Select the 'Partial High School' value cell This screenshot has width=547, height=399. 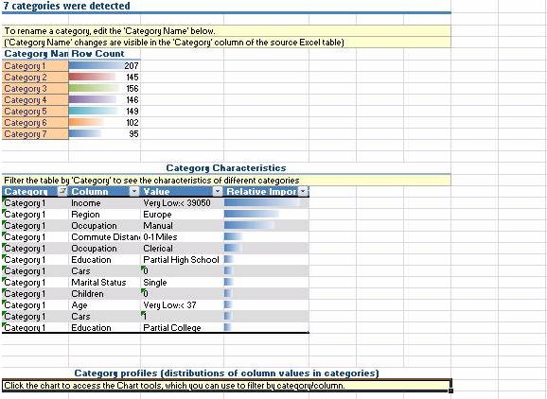pyautogui.click(x=182, y=260)
